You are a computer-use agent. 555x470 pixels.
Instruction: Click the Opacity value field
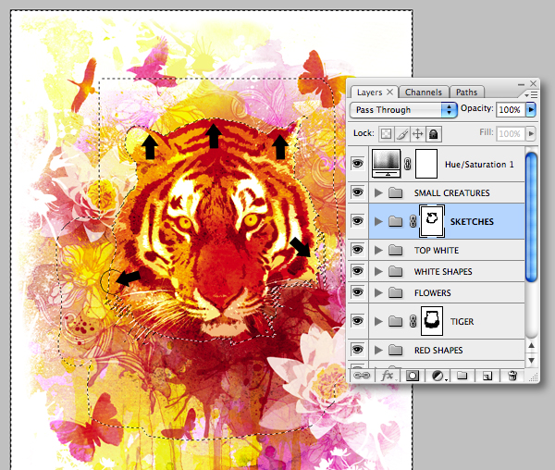(x=511, y=110)
